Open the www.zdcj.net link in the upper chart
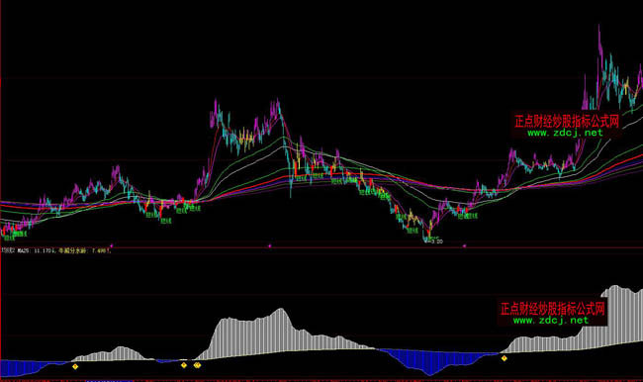 565,133
